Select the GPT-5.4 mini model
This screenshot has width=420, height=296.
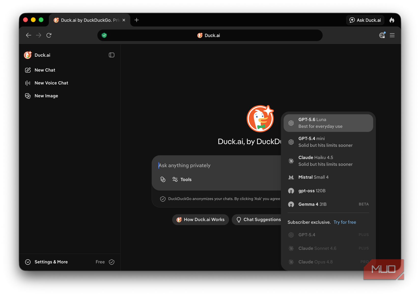[x=328, y=142]
